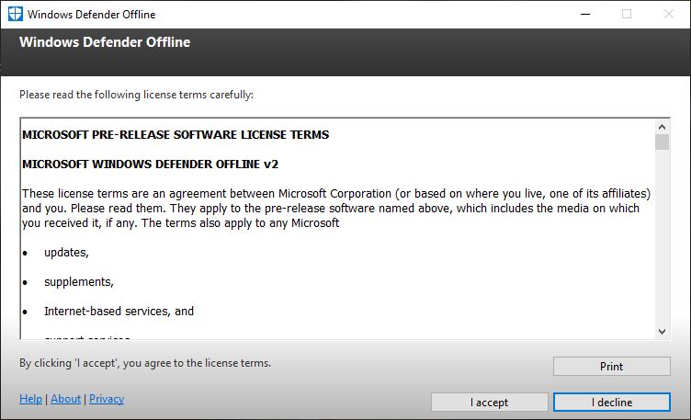691x420 pixels.
Task: Click the 'MICROSOFT WINDOWS DEFENDER OFFLINE v2' heading
Action: pyautogui.click(x=151, y=165)
